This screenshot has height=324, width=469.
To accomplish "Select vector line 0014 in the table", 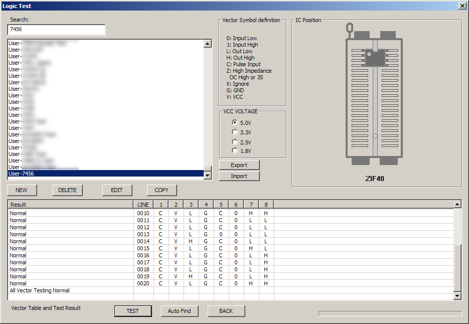I will (x=143, y=241).
